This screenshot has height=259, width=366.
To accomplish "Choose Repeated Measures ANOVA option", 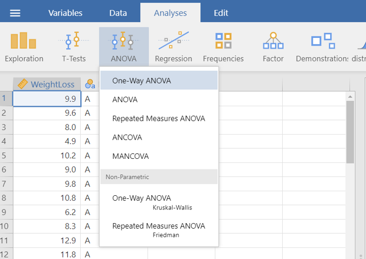I will (x=159, y=118).
